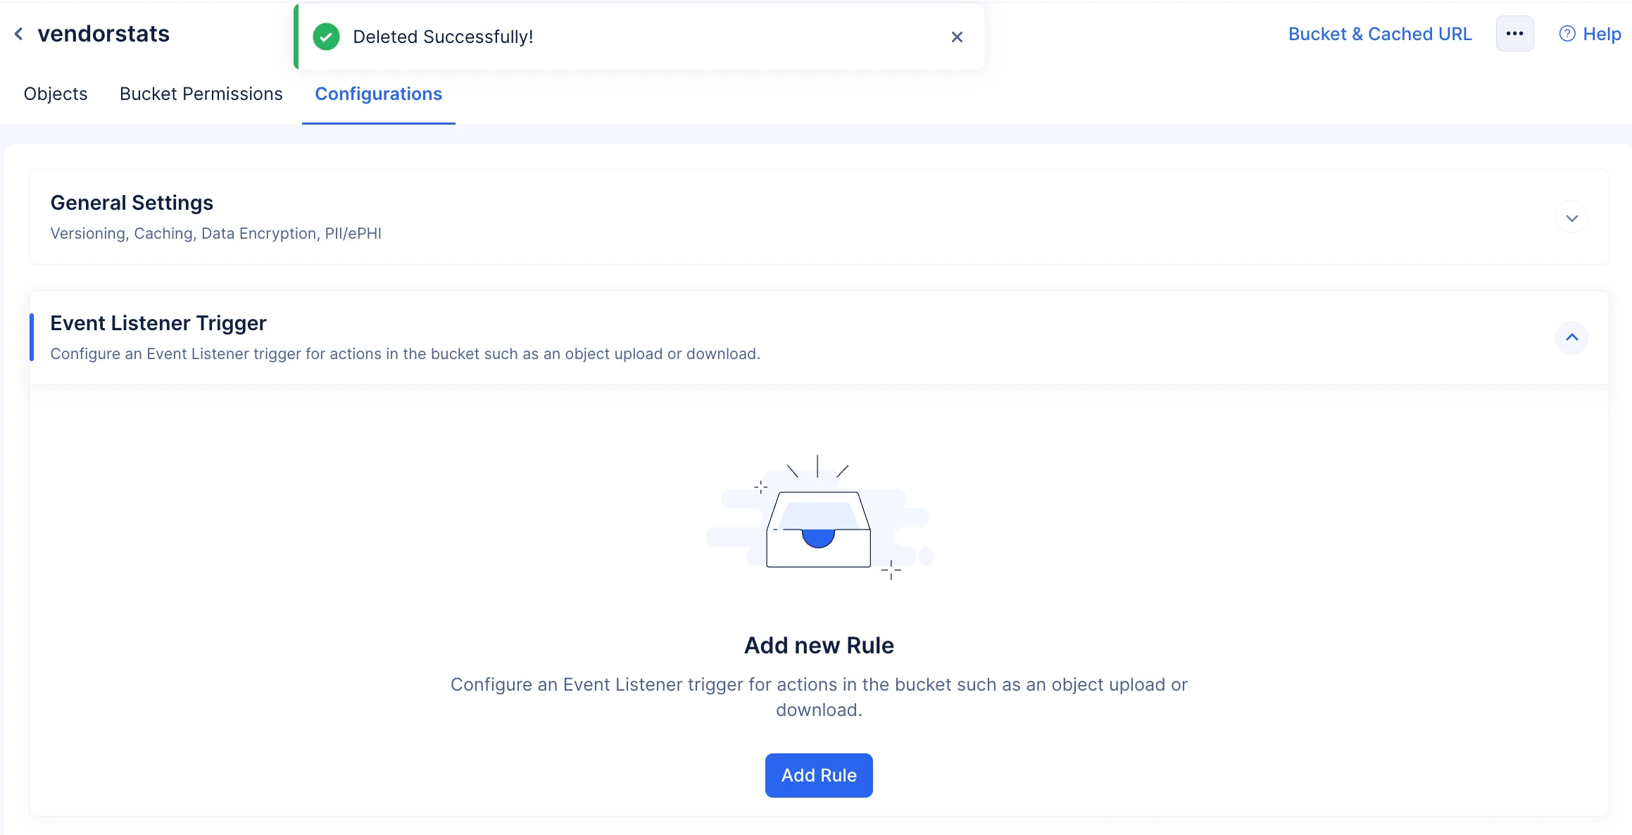Click the empty inbox illustration
This screenshot has width=1632, height=835.
819,518
